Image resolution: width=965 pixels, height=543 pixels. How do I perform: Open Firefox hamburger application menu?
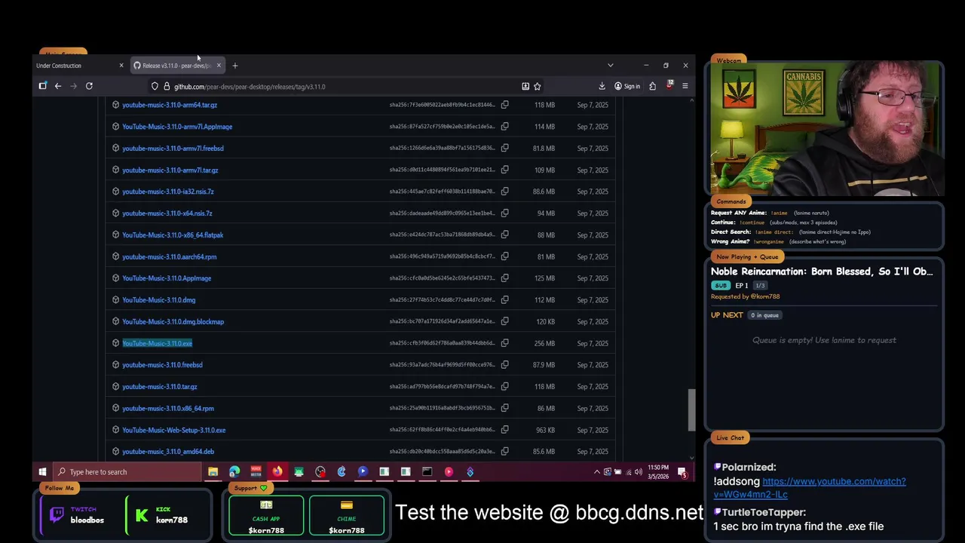click(685, 86)
